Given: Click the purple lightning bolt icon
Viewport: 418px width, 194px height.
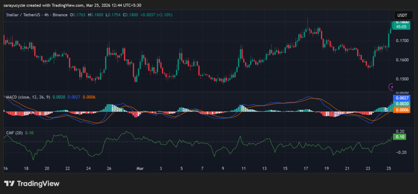Looking at the screenshot, I should pyautogui.click(x=391, y=87).
